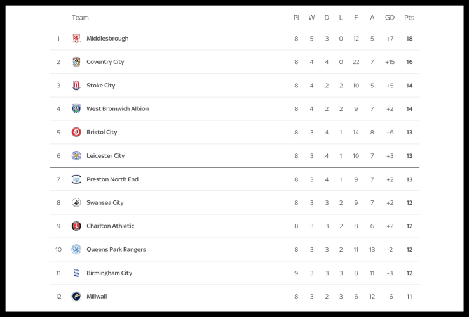Click the Middlesbrough club crest icon
Image resolution: width=469 pixels, height=317 pixels.
click(76, 39)
